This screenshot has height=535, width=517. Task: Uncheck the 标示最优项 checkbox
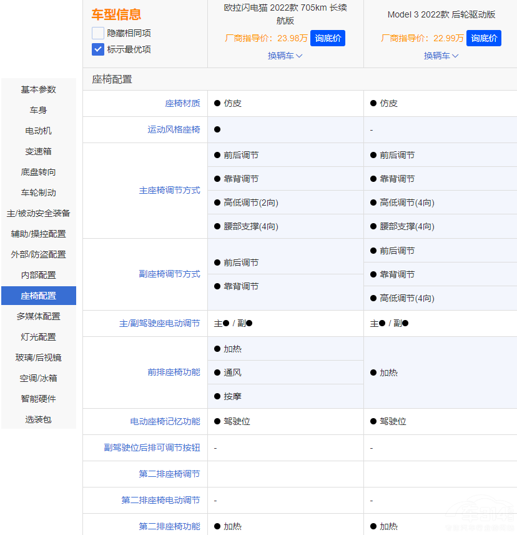pos(98,49)
